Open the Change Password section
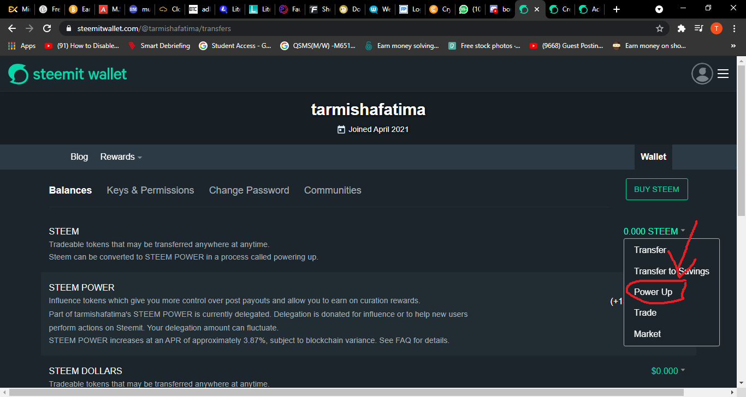Viewport: 746px width, 397px height. [x=249, y=190]
